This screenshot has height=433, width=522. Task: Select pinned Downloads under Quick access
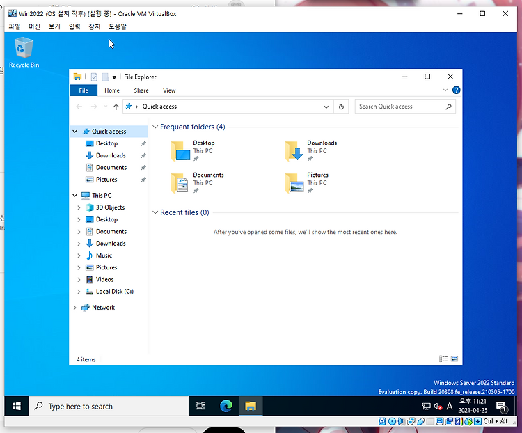(x=111, y=155)
